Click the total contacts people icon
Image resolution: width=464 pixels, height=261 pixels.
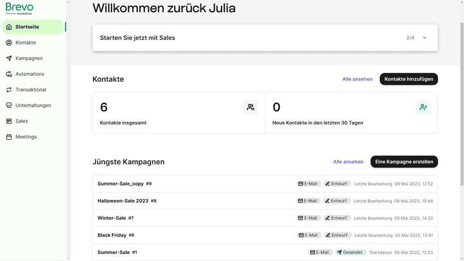point(250,107)
